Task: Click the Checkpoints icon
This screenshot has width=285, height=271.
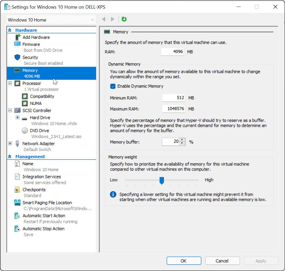Action: (x=17, y=190)
